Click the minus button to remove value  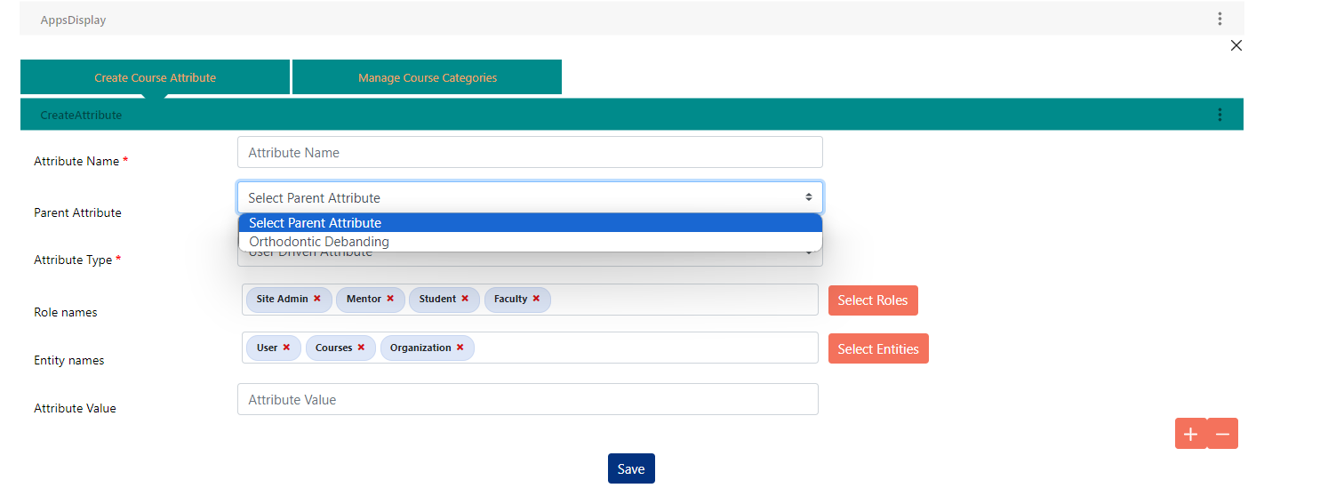pyautogui.click(x=1222, y=434)
